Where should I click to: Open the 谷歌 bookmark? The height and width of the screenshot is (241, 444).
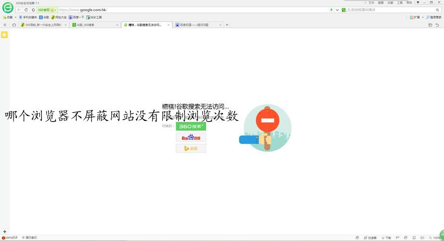tap(44, 17)
